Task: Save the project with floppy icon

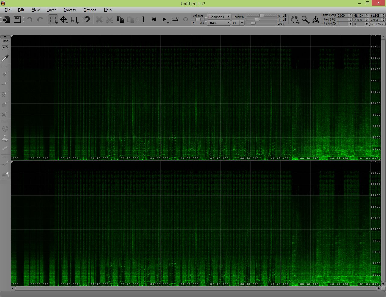Action: pyautogui.click(x=17, y=20)
